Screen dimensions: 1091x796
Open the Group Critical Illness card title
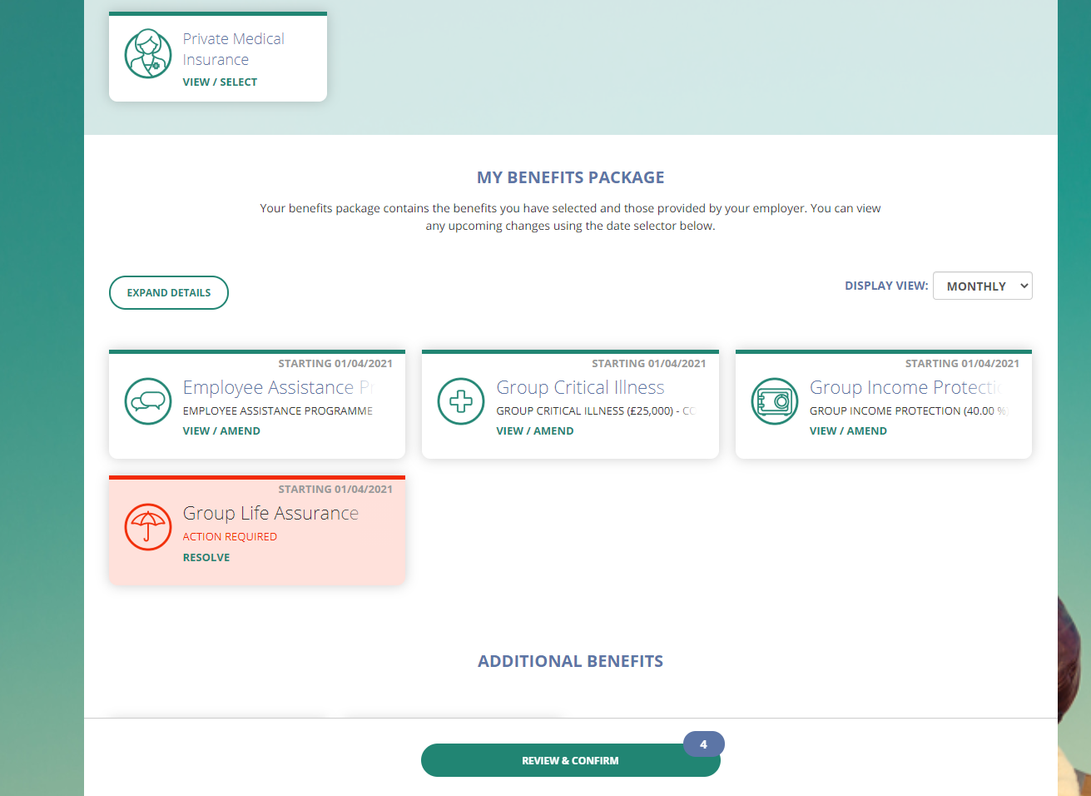[x=580, y=387]
